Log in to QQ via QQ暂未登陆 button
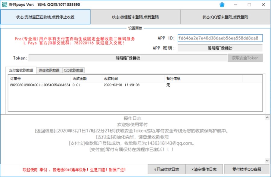Image resolution: width=271 pixels, height=177 pixels. (x=225, y=17)
